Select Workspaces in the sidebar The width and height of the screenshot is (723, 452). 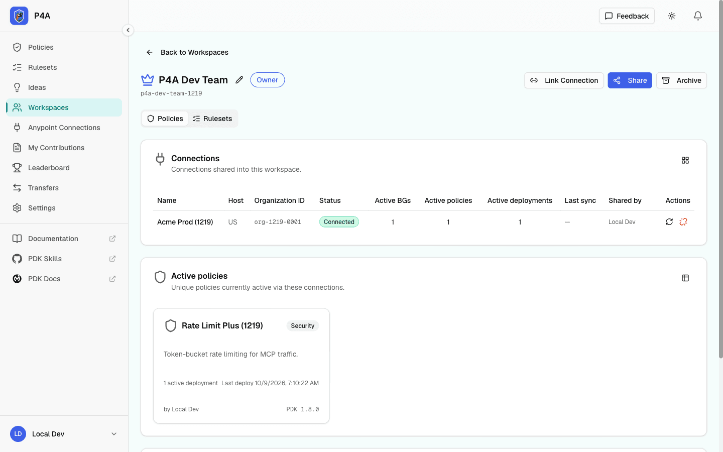[x=64, y=107]
